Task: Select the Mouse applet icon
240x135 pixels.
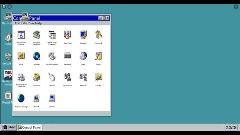Action: coord(52,77)
